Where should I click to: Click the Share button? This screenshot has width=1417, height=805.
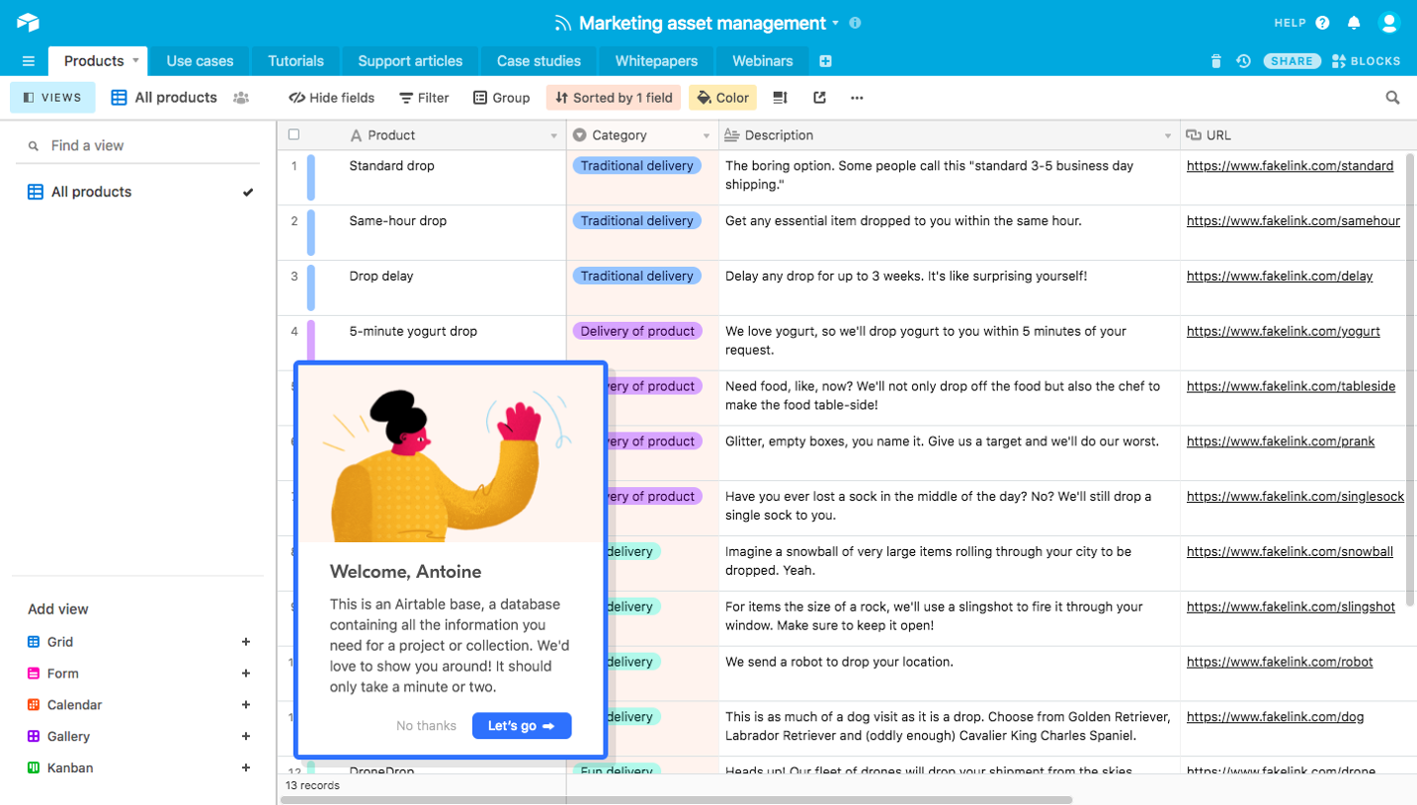point(1292,61)
